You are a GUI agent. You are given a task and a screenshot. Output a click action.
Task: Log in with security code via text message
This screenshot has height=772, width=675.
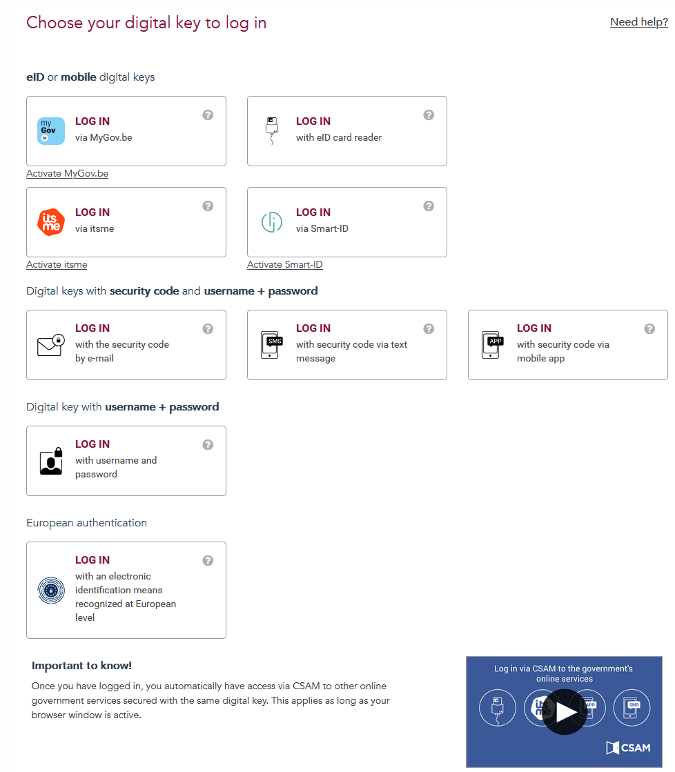347,345
